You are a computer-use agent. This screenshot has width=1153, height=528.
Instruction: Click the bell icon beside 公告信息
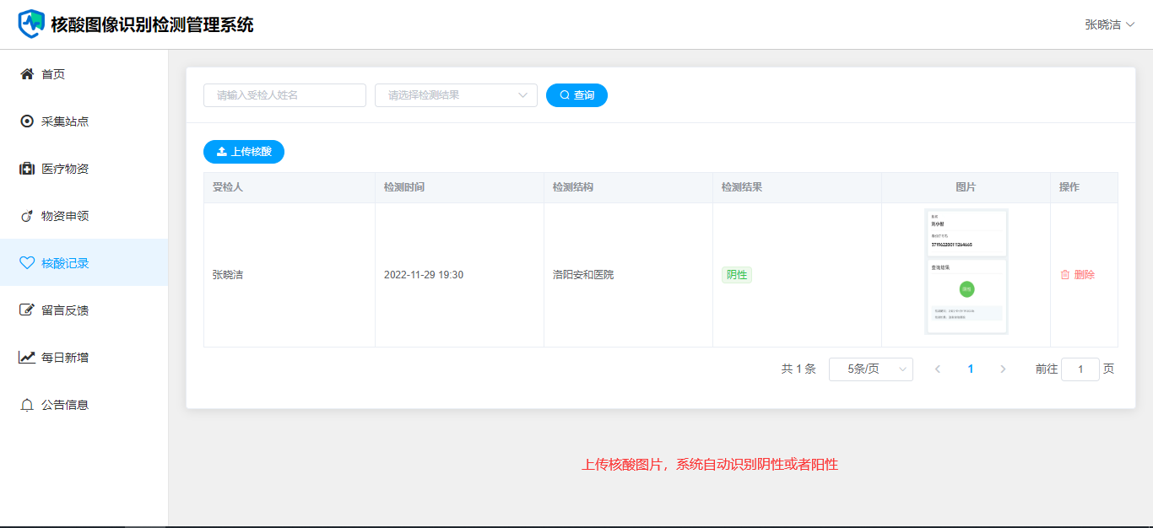[x=27, y=405]
